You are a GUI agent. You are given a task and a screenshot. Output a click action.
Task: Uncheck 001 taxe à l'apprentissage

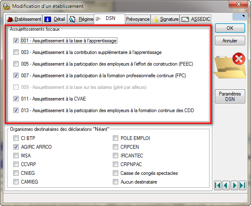tap(16, 41)
